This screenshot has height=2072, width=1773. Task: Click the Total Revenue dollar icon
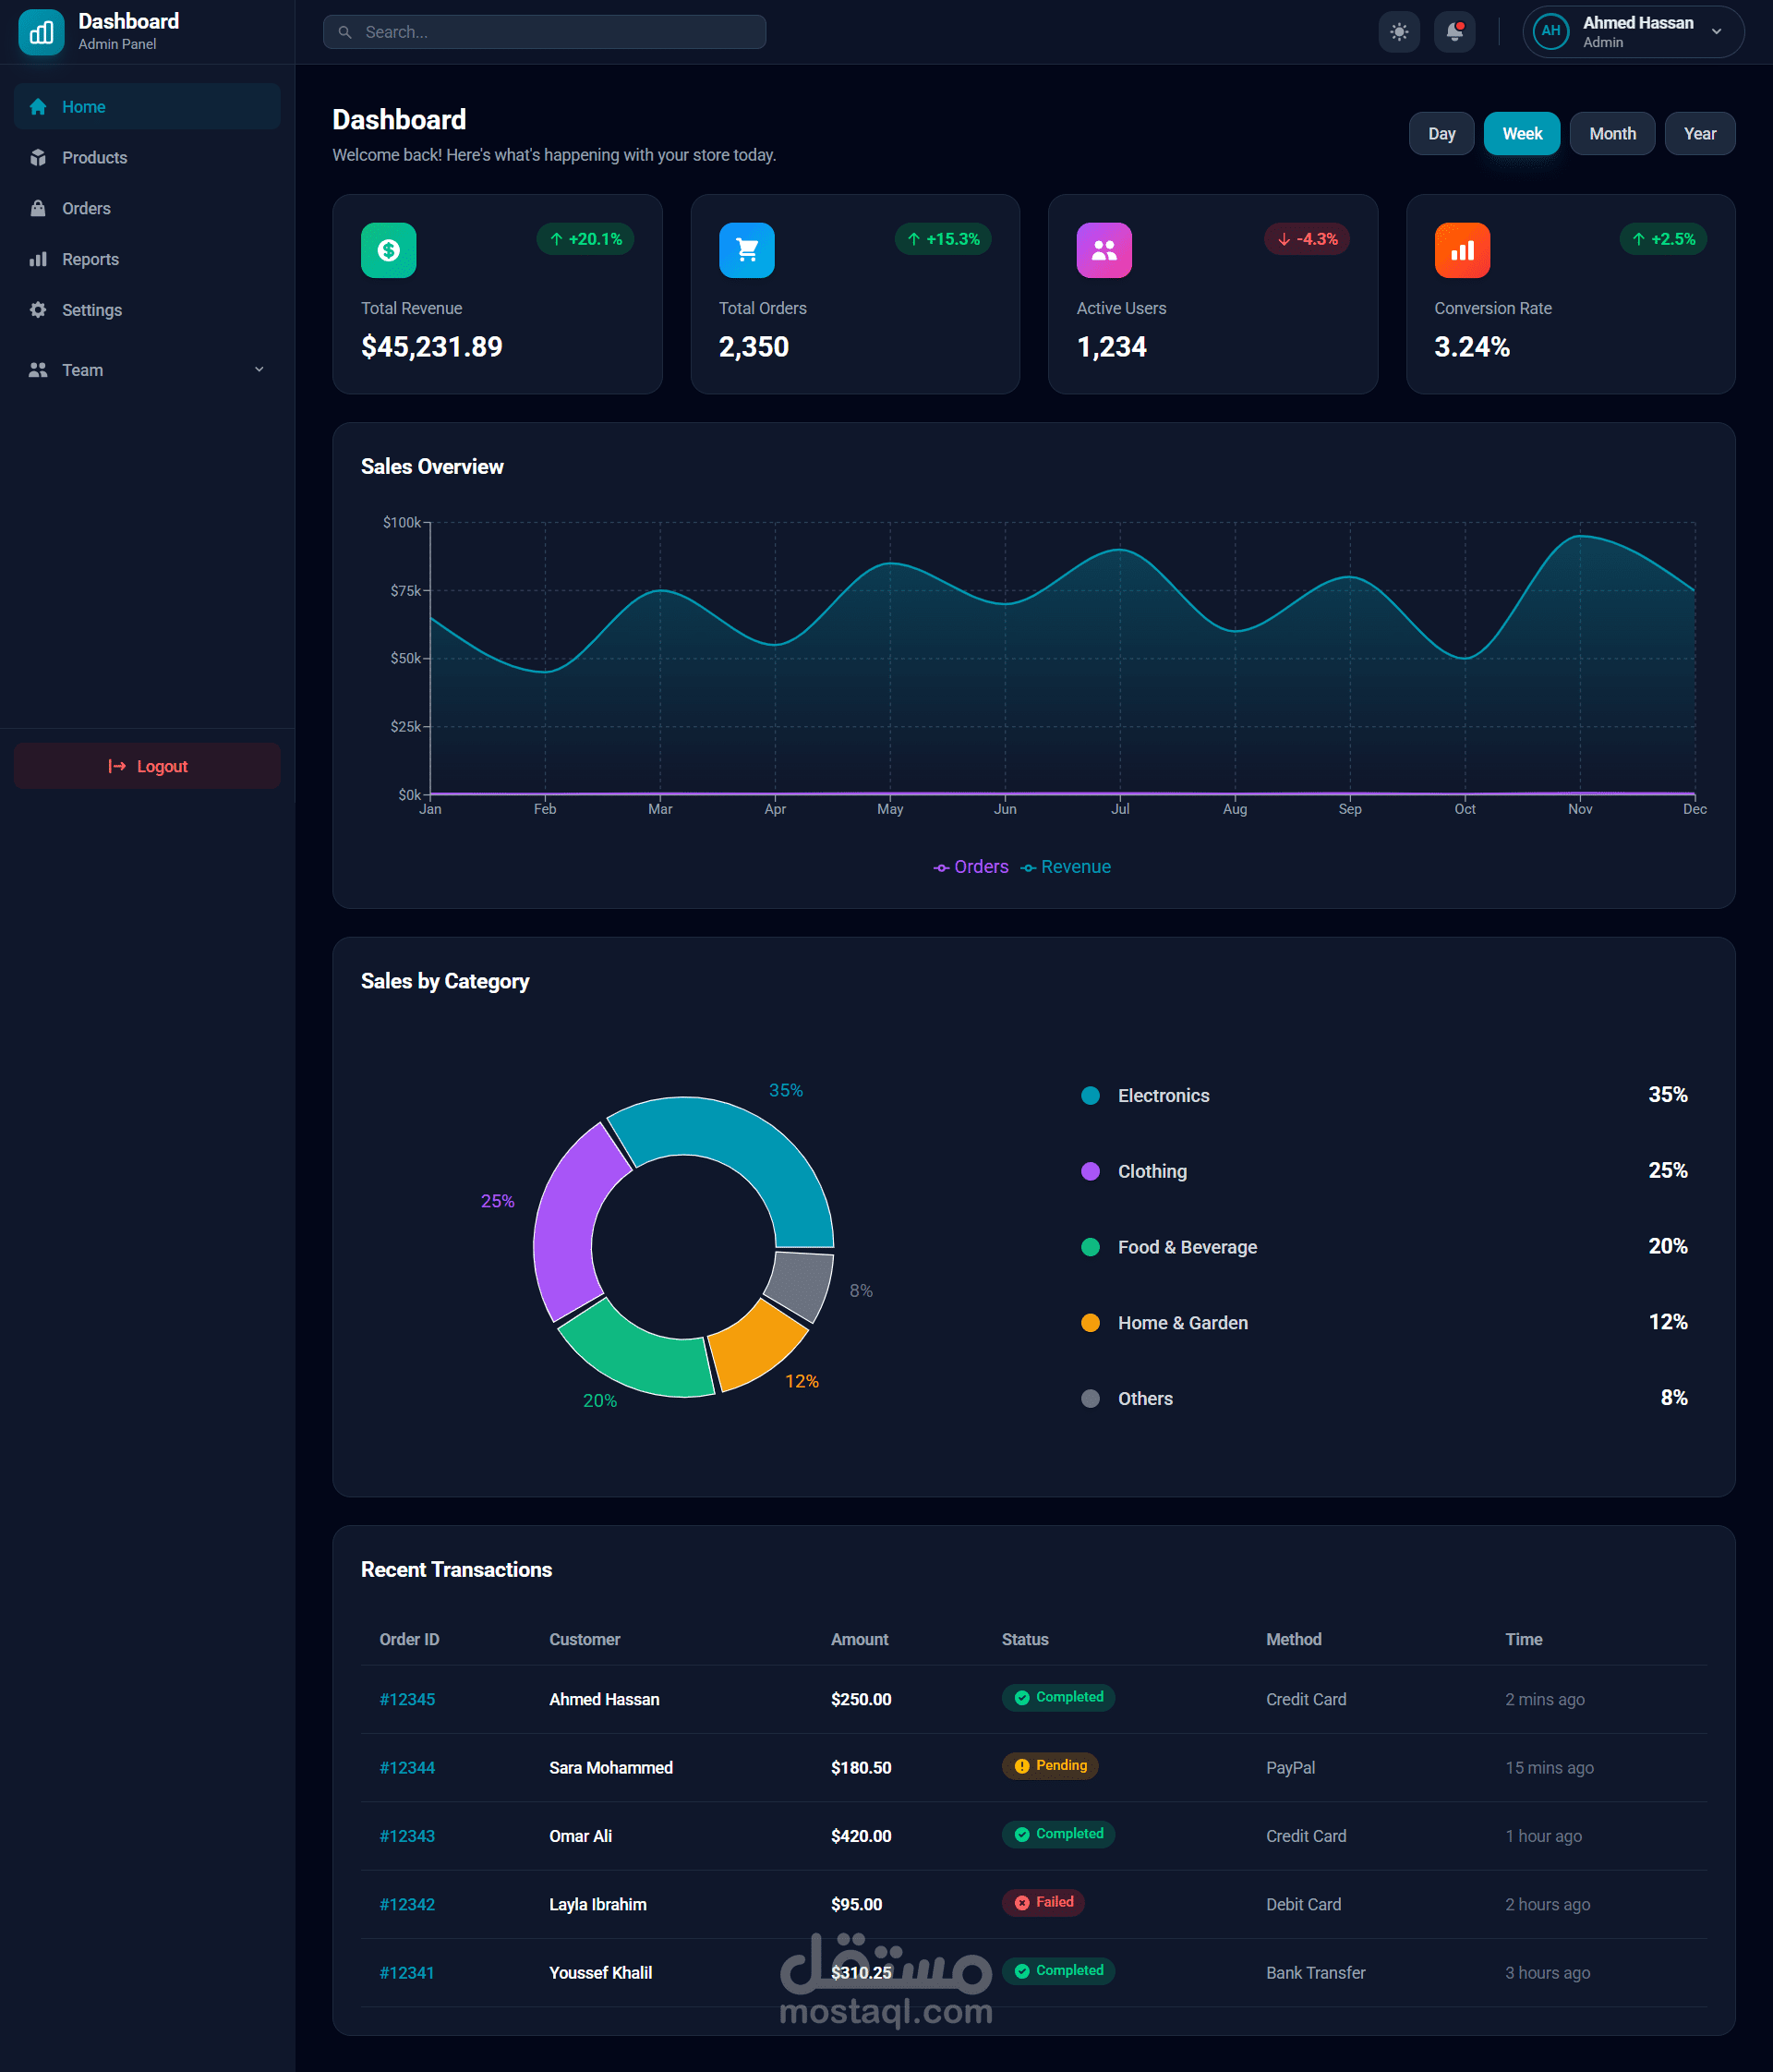[x=389, y=250]
